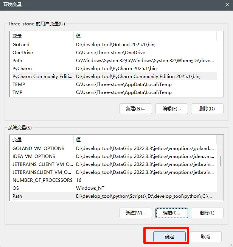Click 新建(N) to add user variable
Viewport: 233px width, 247px height.
(x=136, y=109)
